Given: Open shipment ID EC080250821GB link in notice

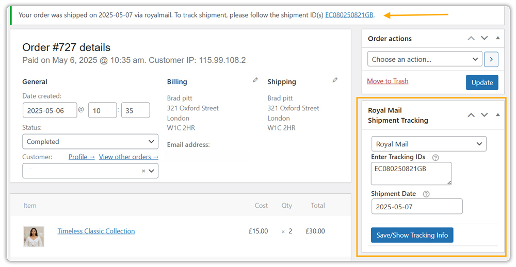Looking at the screenshot, I should tap(349, 15).
